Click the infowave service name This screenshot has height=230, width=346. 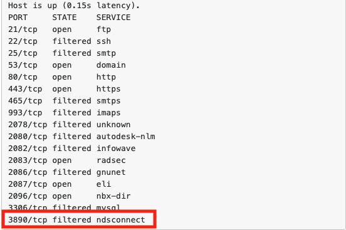(x=116, y=149)
